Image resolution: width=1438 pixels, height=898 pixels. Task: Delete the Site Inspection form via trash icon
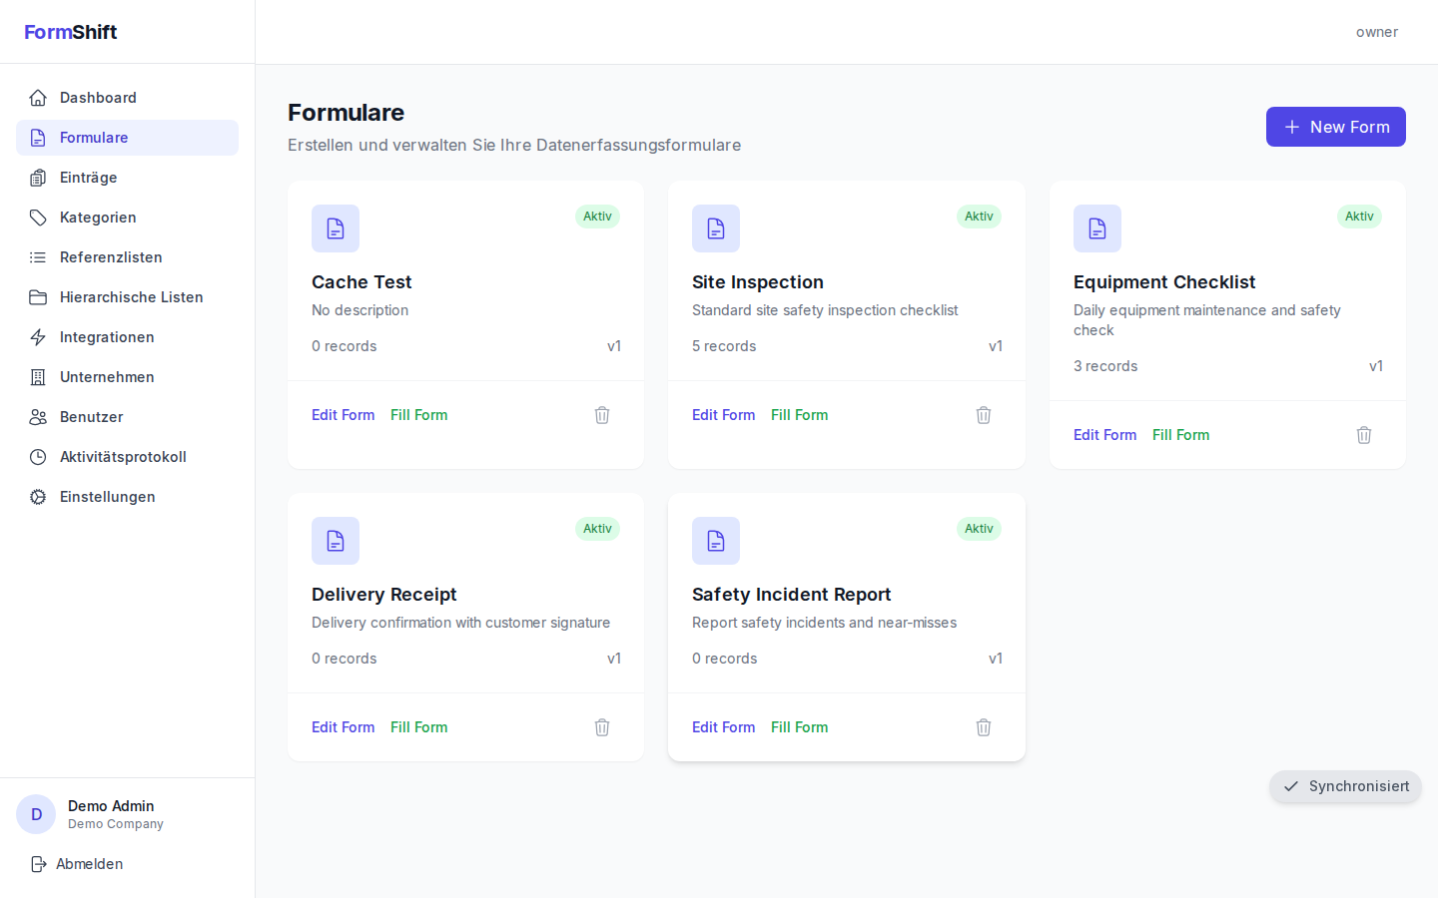coord(984,415)
